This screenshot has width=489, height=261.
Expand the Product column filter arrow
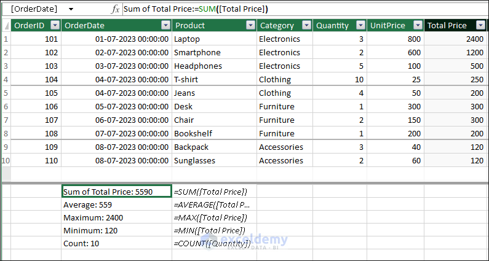click(x=250, y=25)
